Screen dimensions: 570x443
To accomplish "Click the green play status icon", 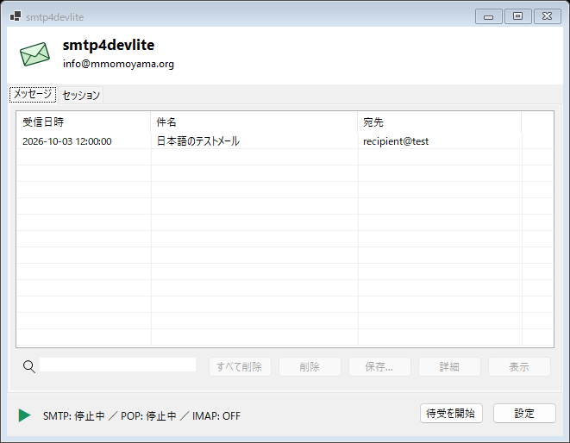I will coord(24,415).
